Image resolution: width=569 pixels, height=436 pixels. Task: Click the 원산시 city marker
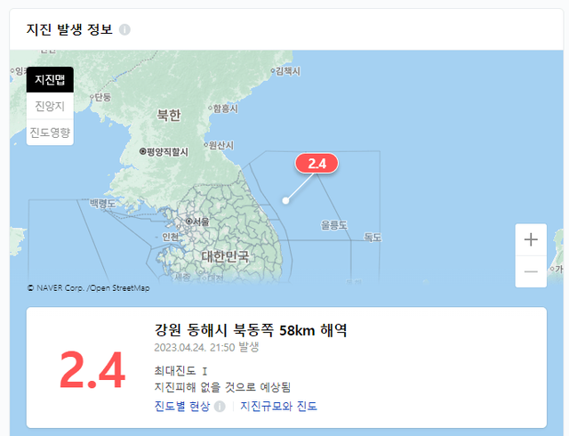tap(219, 145)
